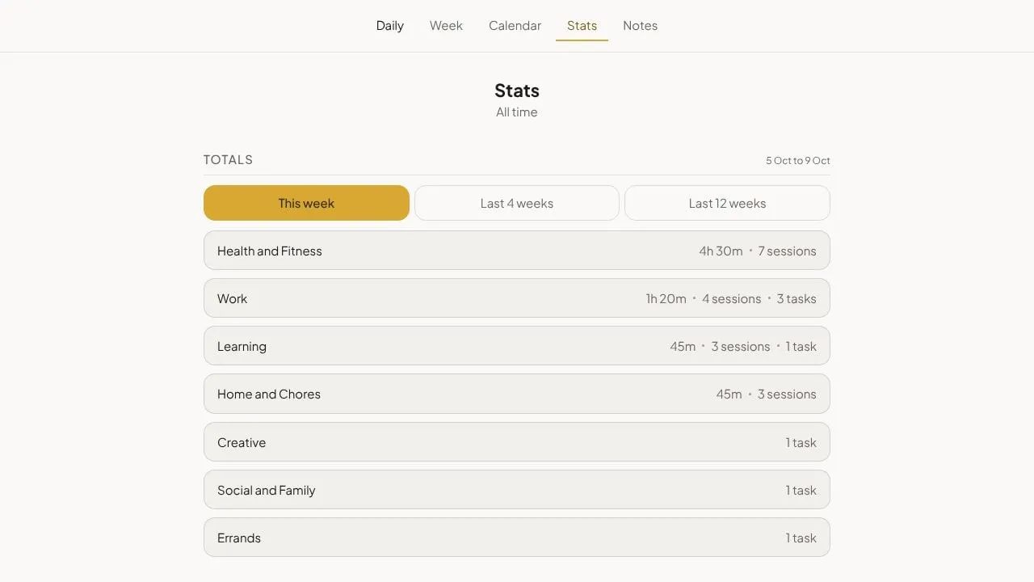The height and width of the screenshot is (582, 1034).
Task: Open the Creative category row
Action: 517,442
